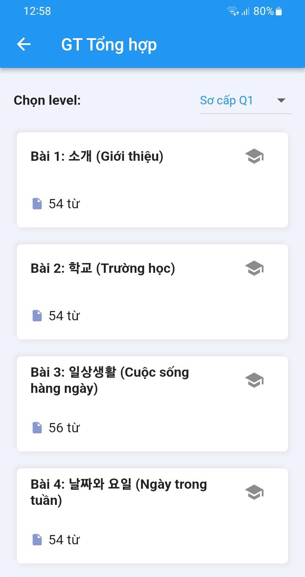Screen dimensions: 305x577
Task: Tap the GT Tổng hợp header title
Action: [x=109, y=45]
